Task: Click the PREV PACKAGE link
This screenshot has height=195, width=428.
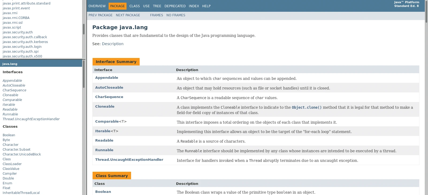Action: tap(100, 15)
